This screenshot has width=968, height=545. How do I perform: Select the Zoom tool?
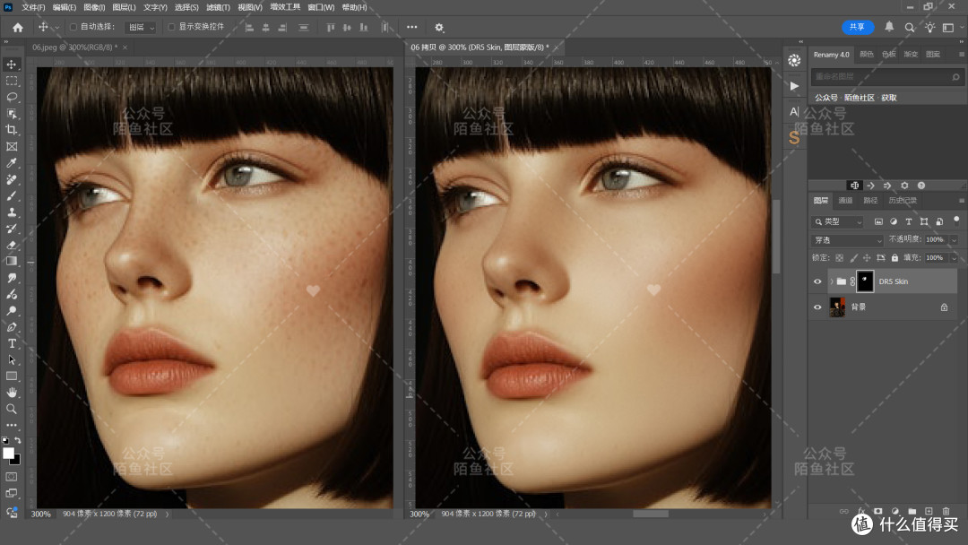point(12,409)
